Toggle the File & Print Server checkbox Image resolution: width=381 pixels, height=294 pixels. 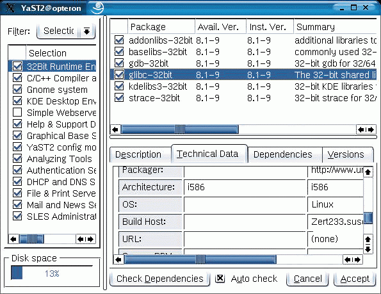(17, 193)
